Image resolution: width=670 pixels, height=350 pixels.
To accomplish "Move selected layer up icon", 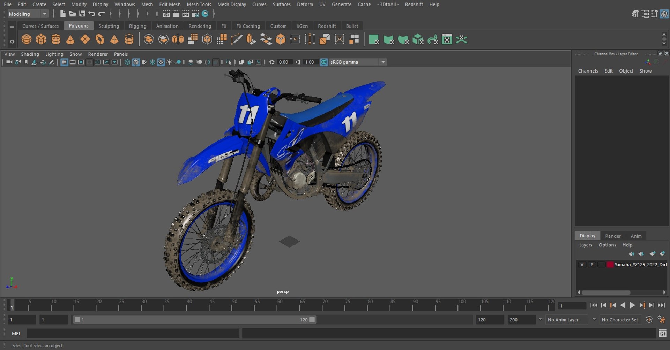I will pos(631,254).
